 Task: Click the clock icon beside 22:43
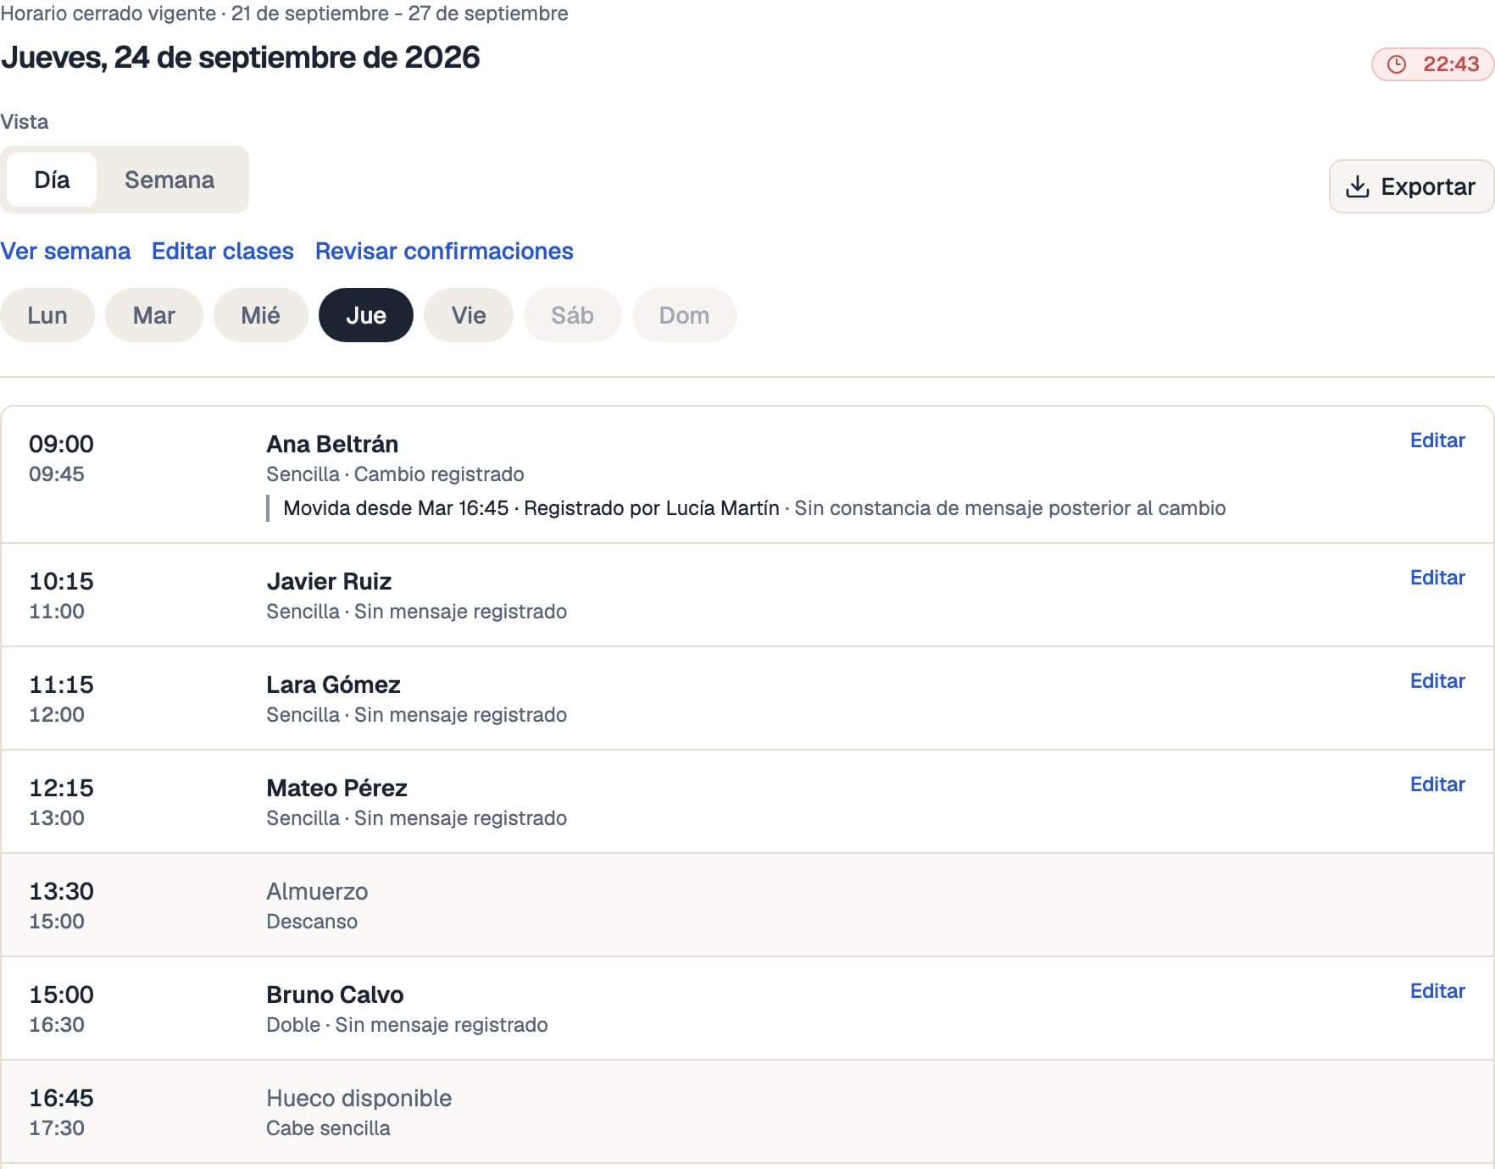point(1397,64)
